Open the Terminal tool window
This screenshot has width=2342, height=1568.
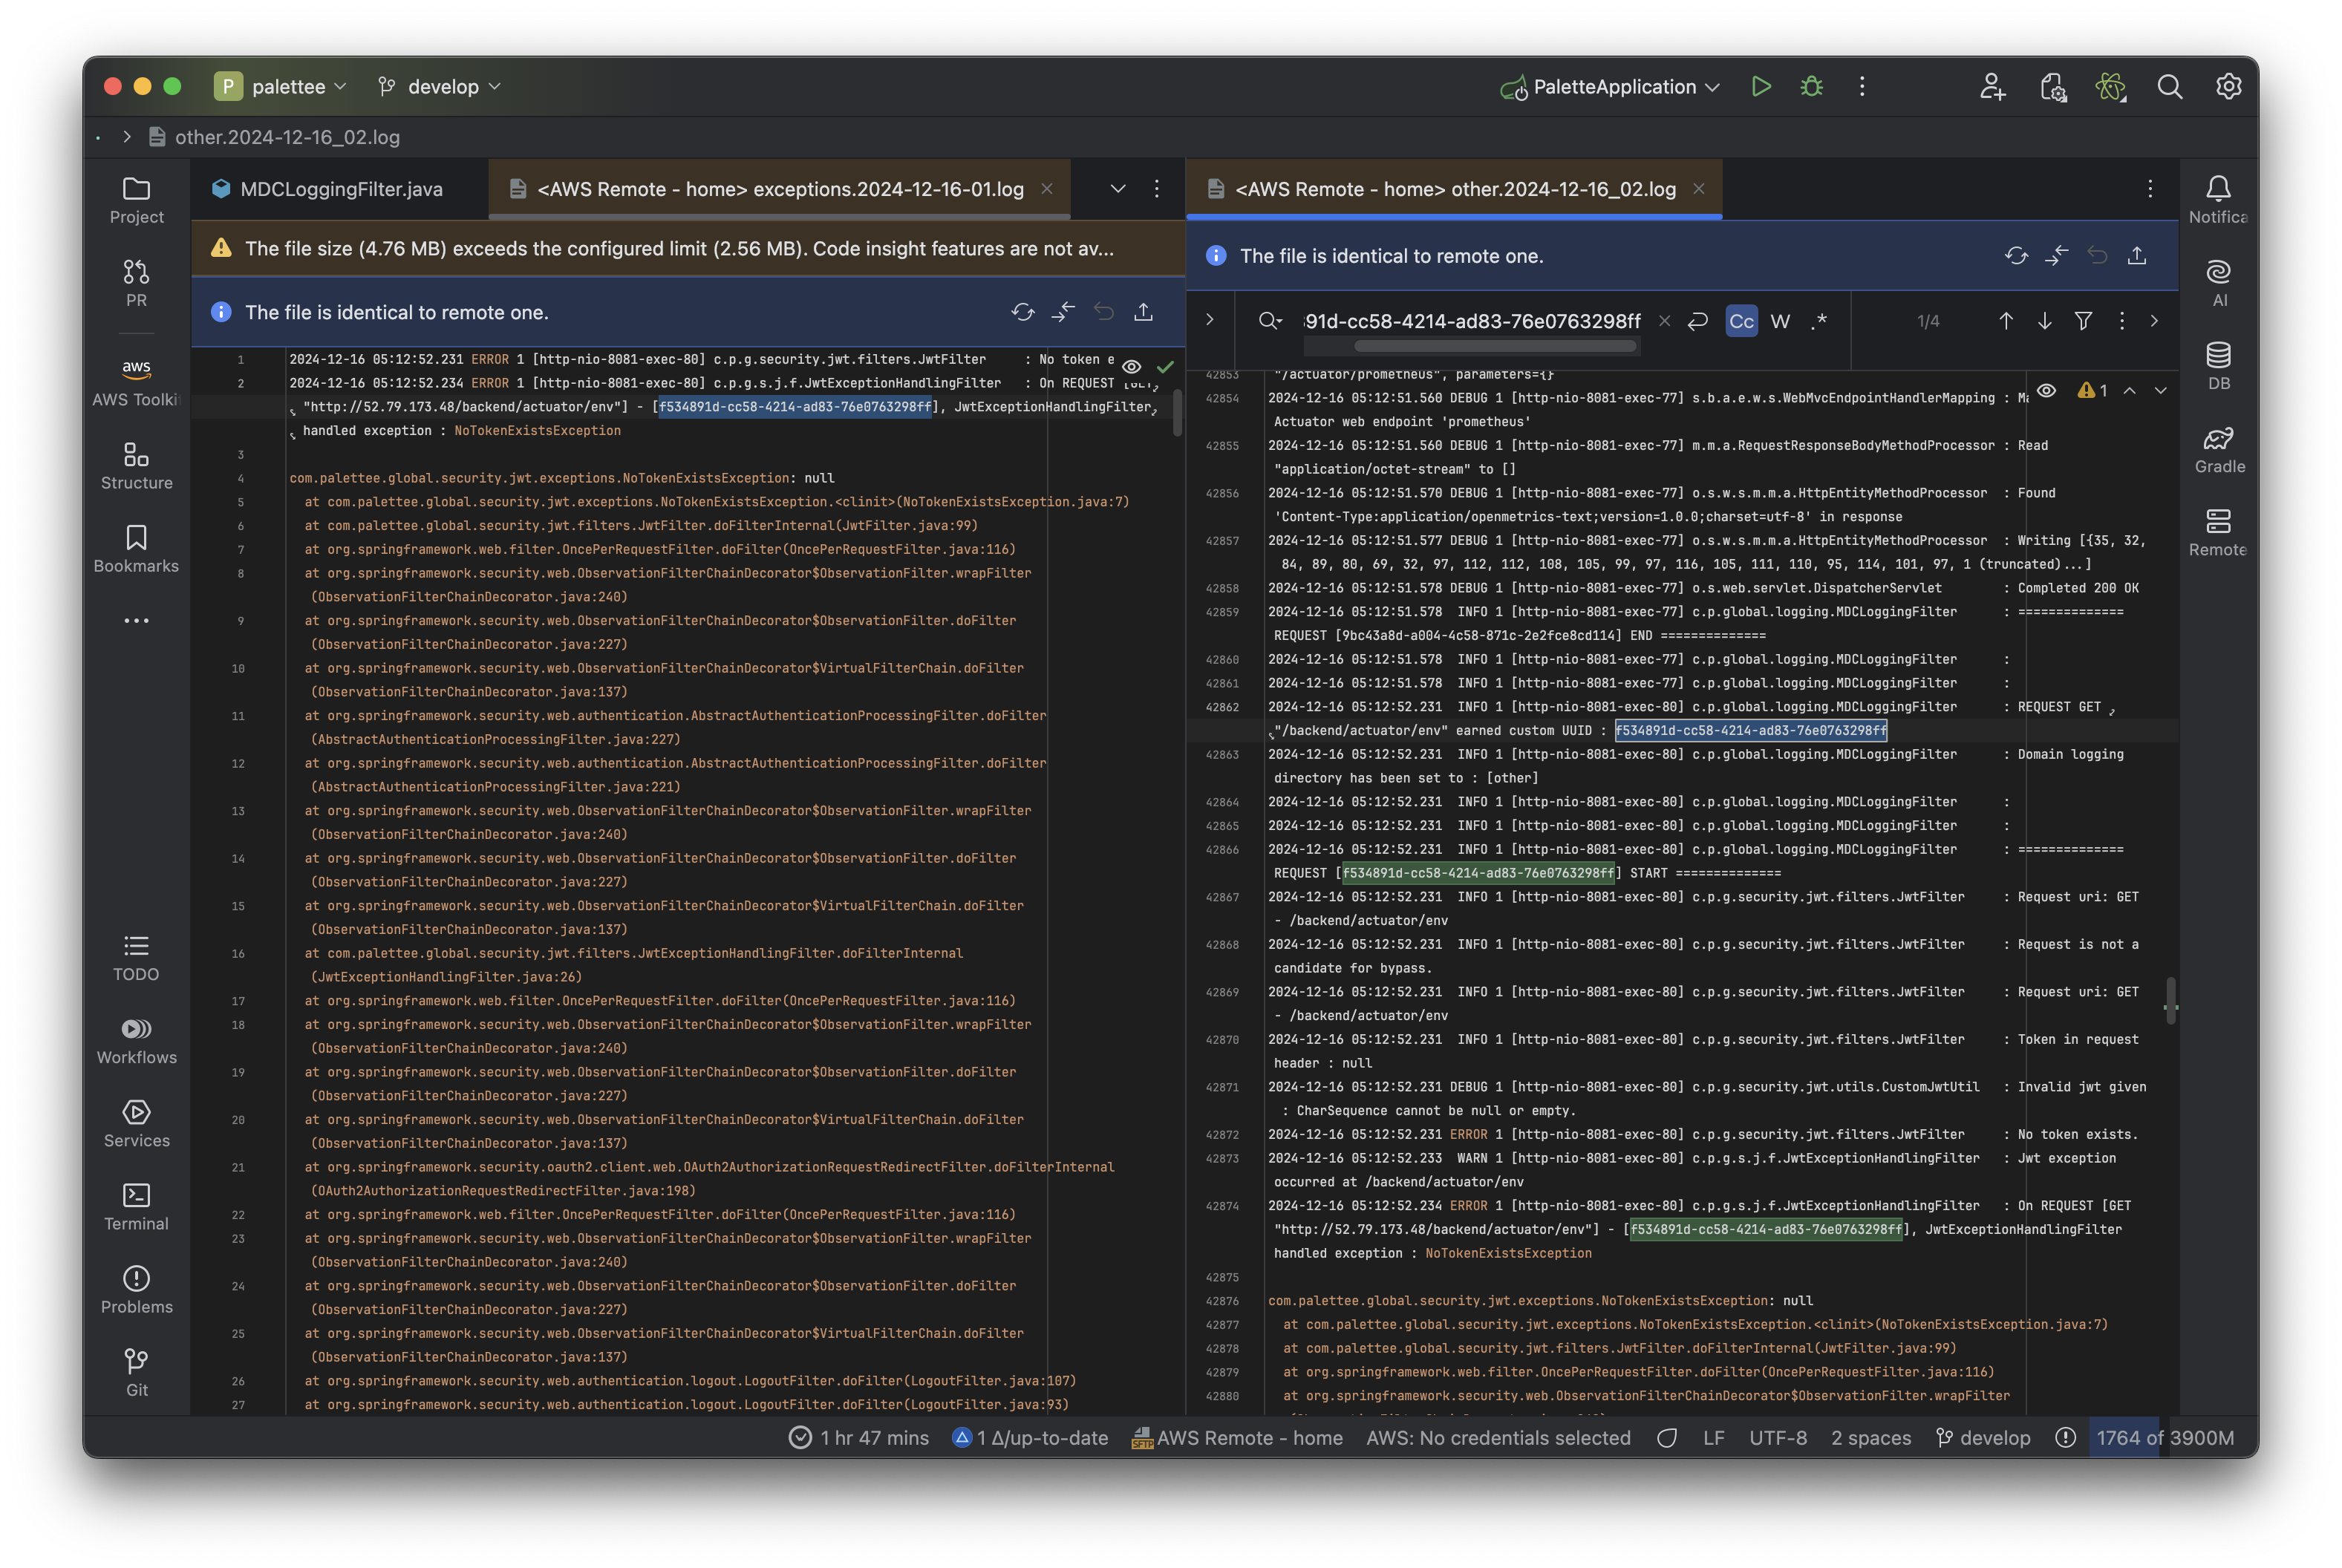click(x=136, y=1206)
